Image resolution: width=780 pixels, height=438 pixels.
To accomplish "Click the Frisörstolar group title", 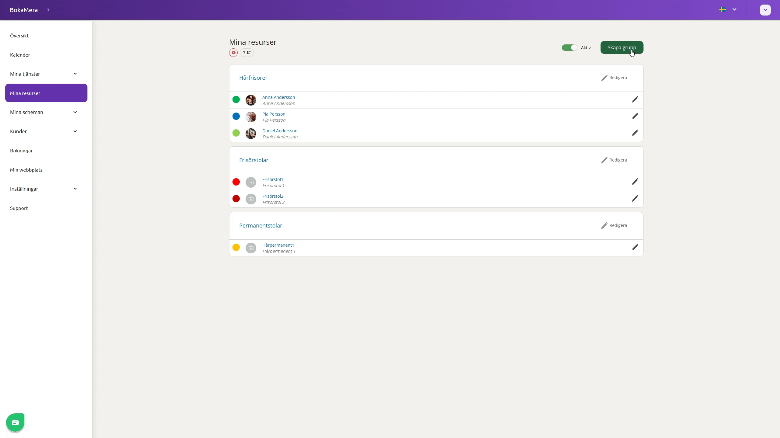I will coord(253,160).
